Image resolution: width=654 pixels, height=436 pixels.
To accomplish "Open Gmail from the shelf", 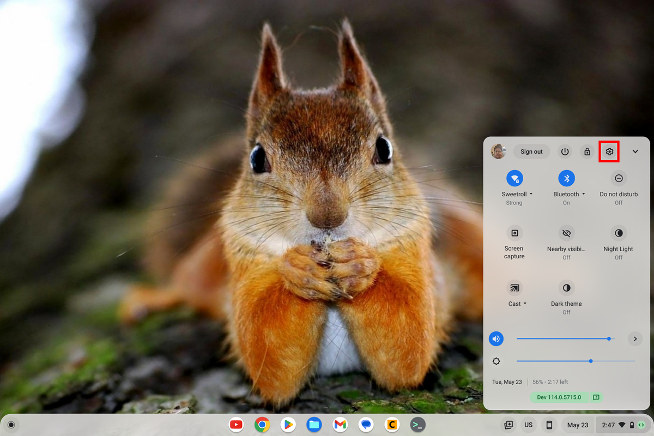I will [340, 425].
